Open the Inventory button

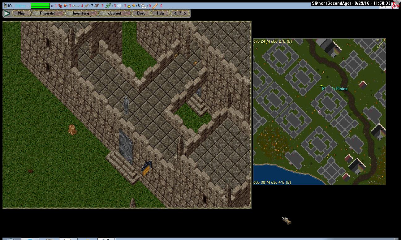coord(81,13)
